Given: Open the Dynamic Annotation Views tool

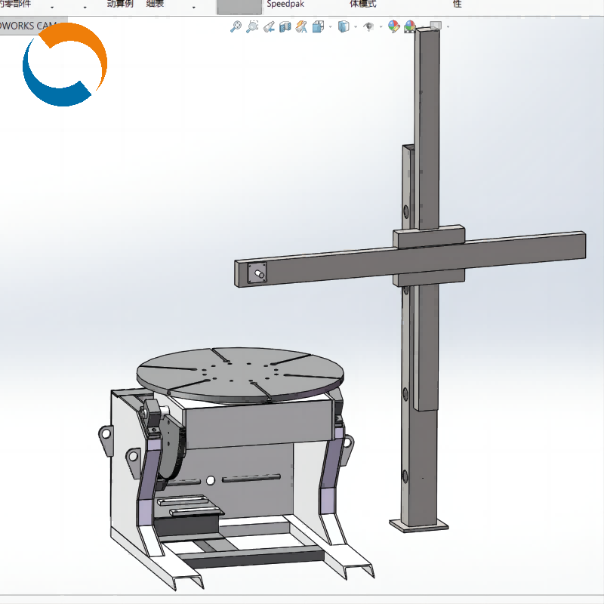Looking at the screenshot, I should [x=301, y=27].
